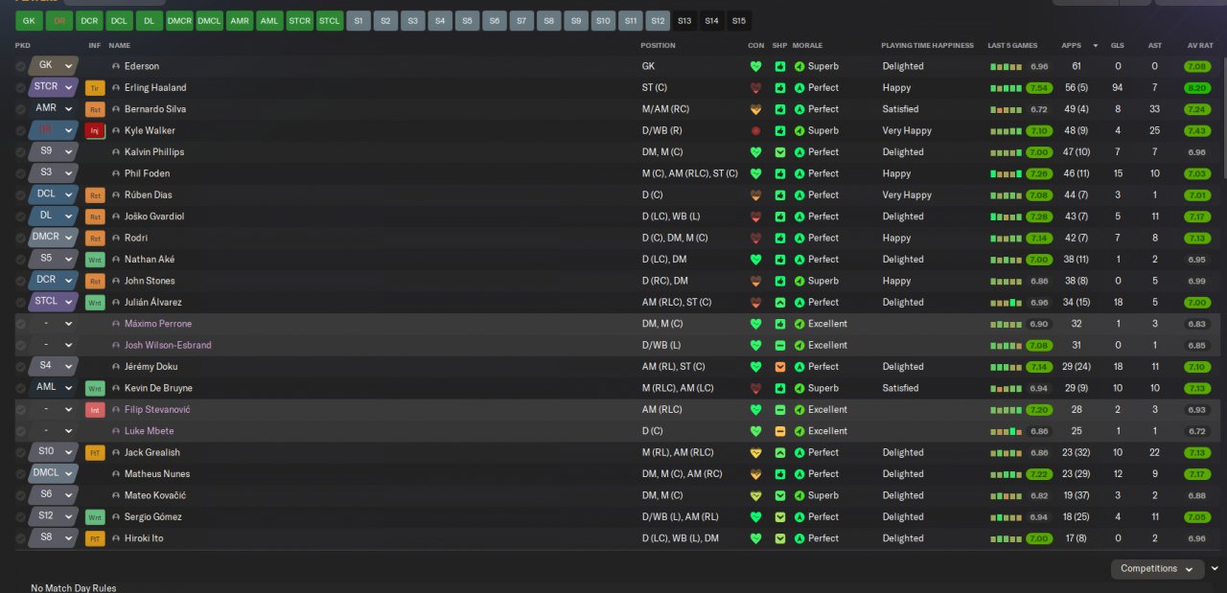Open Máximo Perrone's player profile link
Screen dimensions: 1227x593
[158, 324]
